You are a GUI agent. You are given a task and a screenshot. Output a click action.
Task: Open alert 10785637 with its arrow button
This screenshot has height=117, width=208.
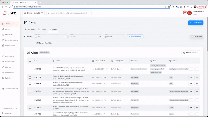coord(191,77)
